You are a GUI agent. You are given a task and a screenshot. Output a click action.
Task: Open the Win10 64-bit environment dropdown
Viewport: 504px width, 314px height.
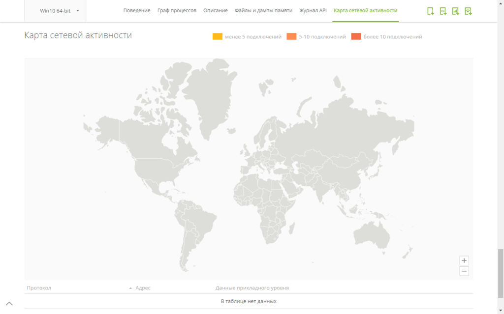click(59, 11)
